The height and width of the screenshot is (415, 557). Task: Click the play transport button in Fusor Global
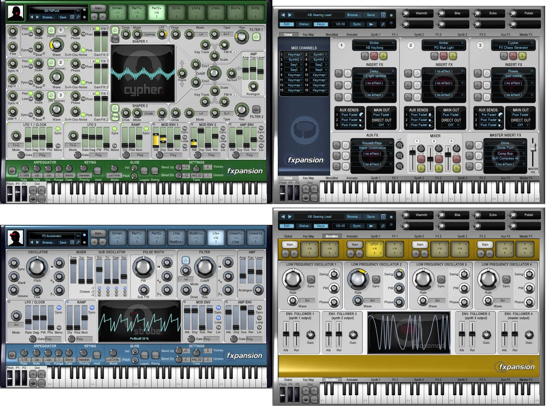(372, 24)
